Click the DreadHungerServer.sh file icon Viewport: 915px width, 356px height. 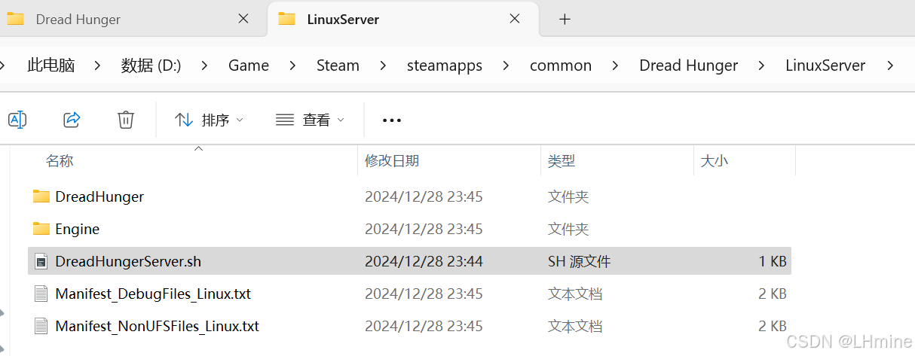[x=41, y=261]
